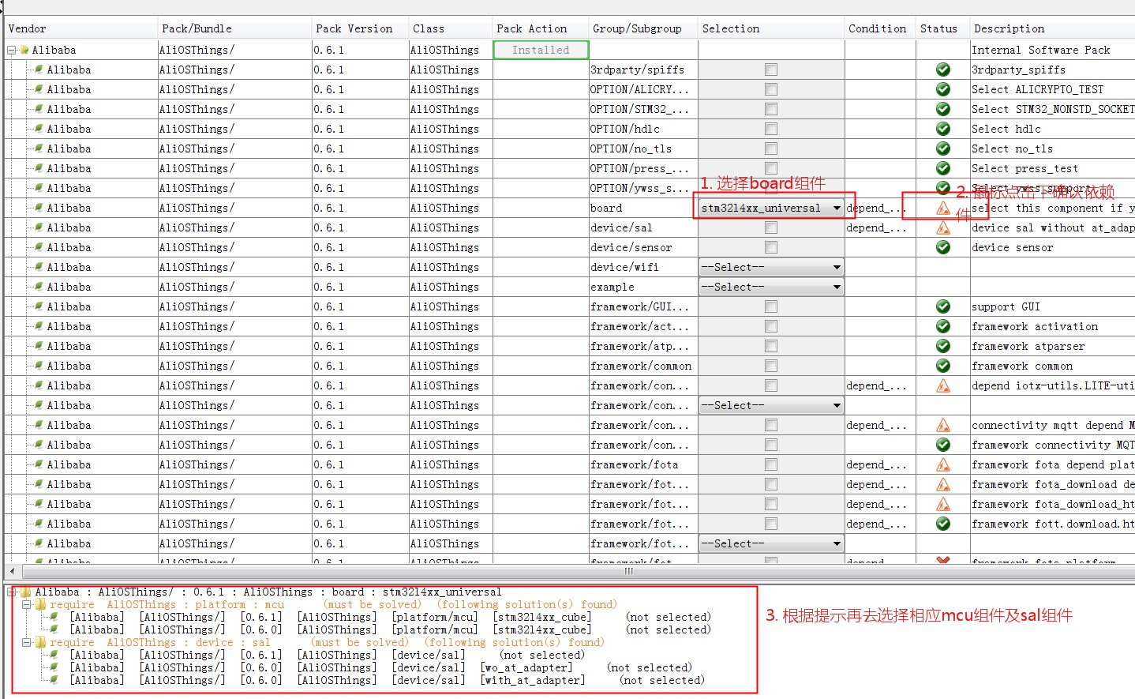Click pack icon of top-level Alibaba vendor row
Screen dimensions: 1135x699
24,50
